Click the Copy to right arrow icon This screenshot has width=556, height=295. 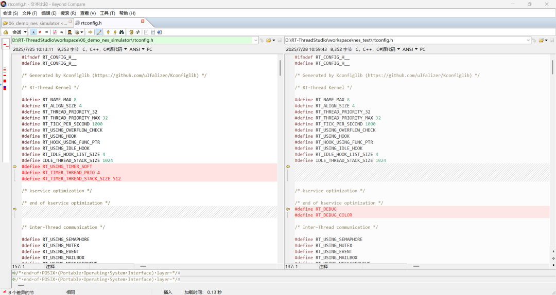tap(91, 32)
